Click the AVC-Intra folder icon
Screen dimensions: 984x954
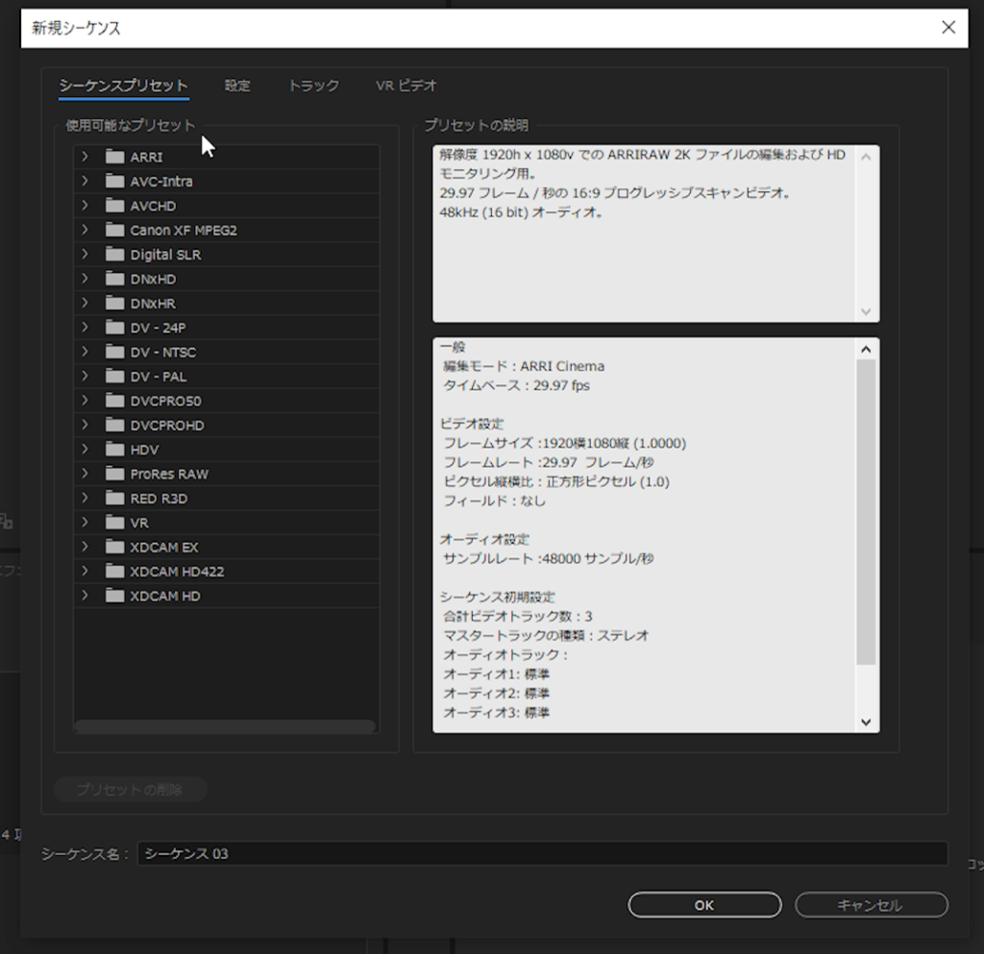click(115, 181)
